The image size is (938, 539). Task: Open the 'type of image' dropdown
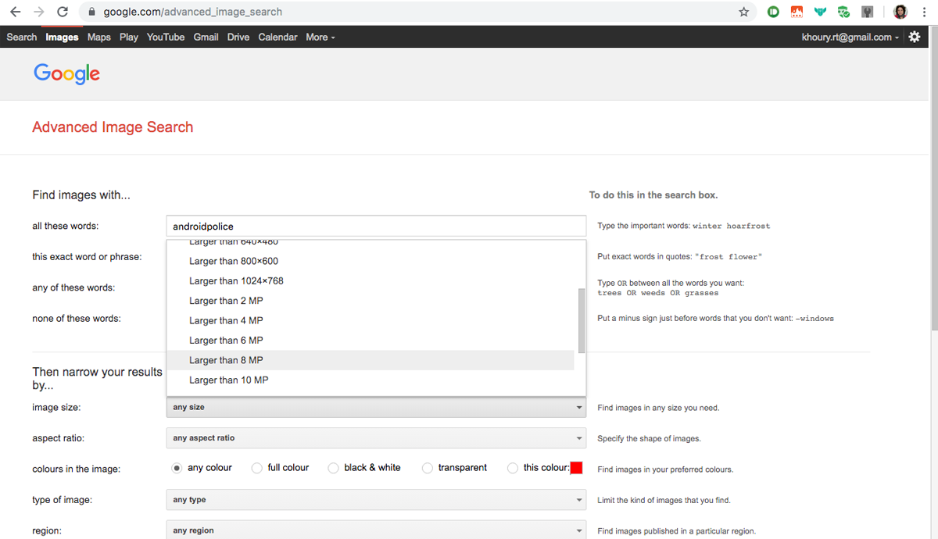coord(375,499)
